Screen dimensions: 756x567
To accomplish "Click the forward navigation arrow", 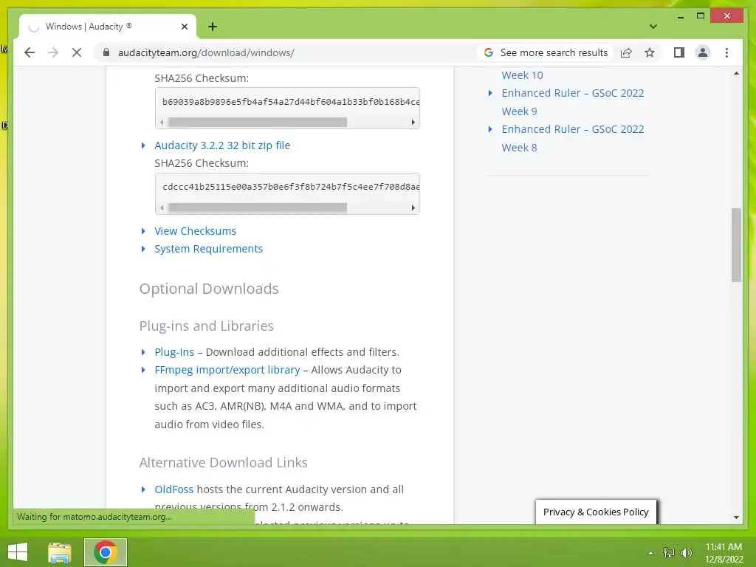I will (53, 52).
